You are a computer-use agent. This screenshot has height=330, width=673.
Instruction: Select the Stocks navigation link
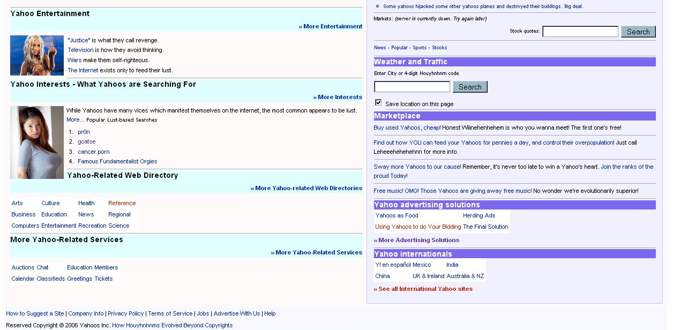pyautogui.click(x=439, y=48)
